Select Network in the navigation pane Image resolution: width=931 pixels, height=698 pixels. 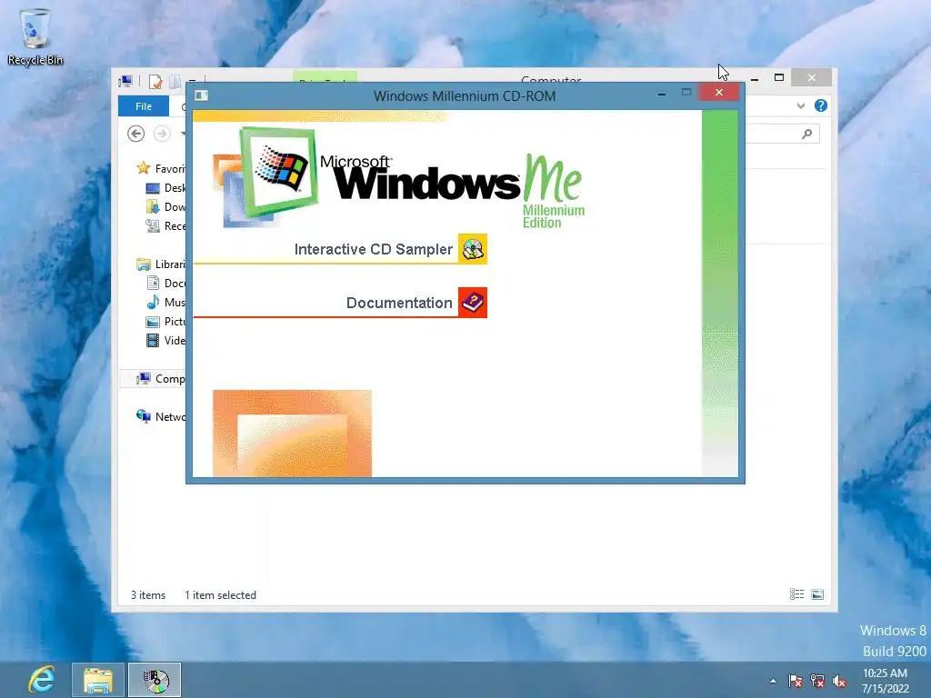coord(161,416)
